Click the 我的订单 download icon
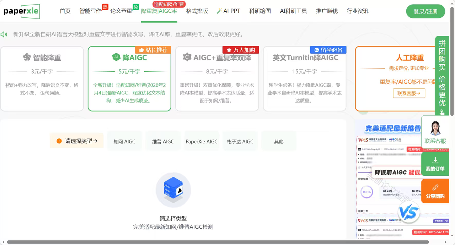The image size is (455, 245). (x=435, y=160)
